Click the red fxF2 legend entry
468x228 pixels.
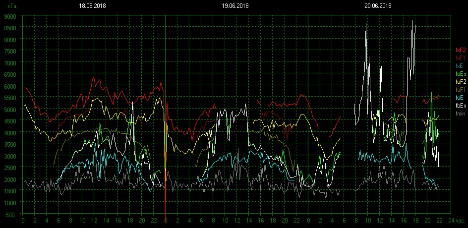[461, 50]
